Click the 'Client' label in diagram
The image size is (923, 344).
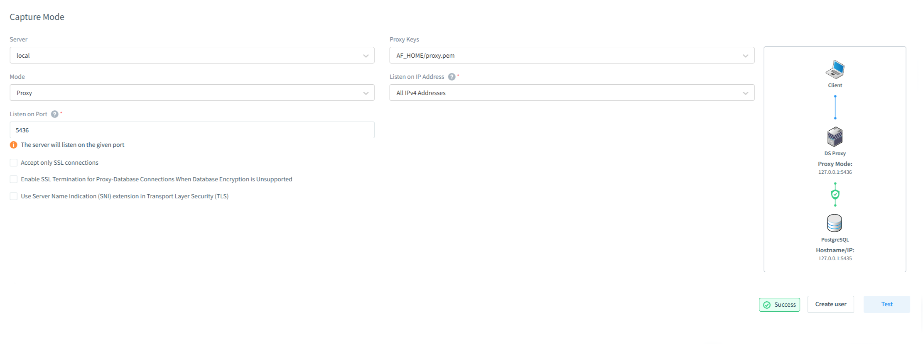(x=835, y=85)
